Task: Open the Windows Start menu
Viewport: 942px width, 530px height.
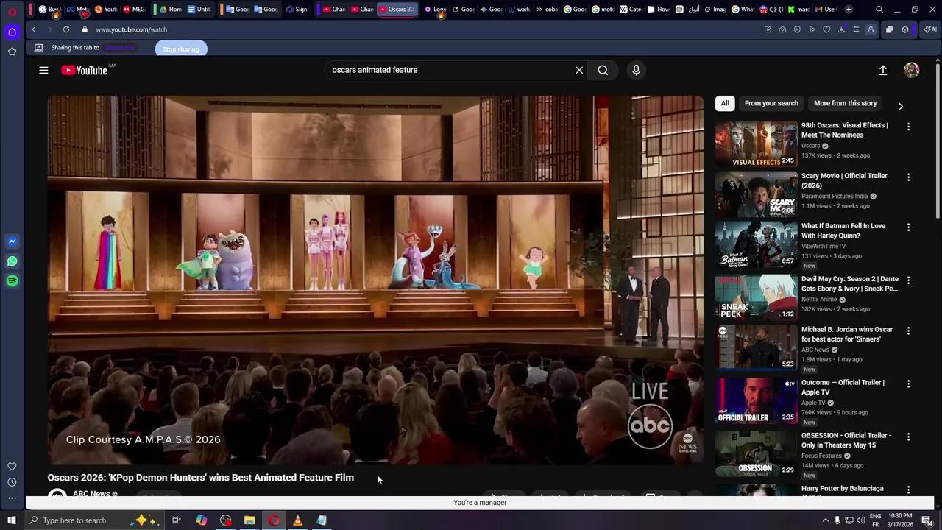Action: click(x=12, y=520)
